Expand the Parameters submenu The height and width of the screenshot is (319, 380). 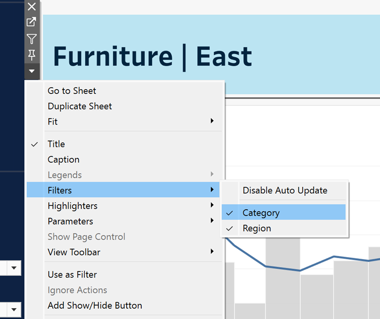point(70,221)
